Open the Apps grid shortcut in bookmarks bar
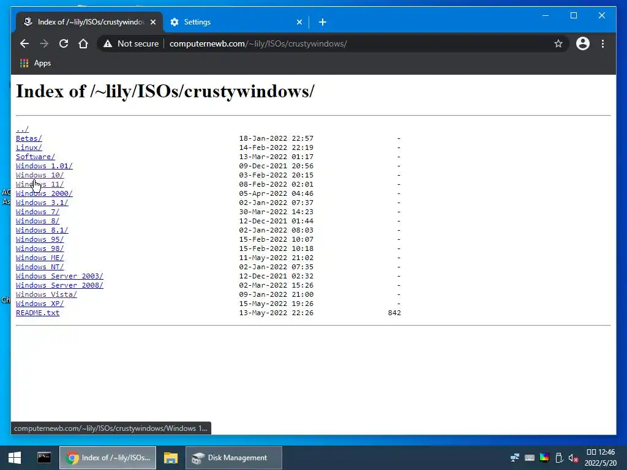Image resolution: width=627 pixels, height=470 pixels. (36, 63)
